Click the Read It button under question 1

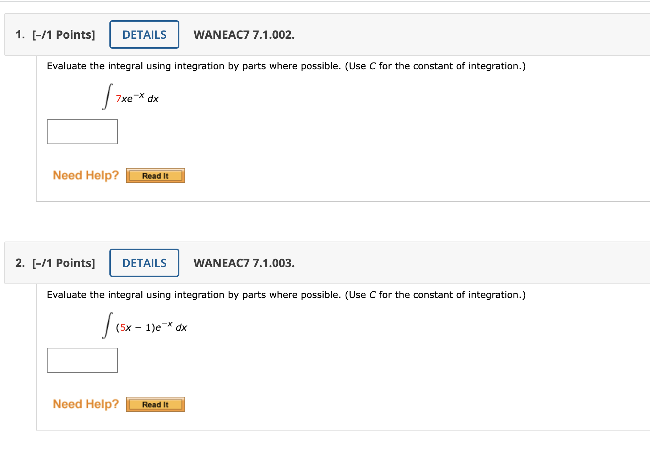click(155, 175)
